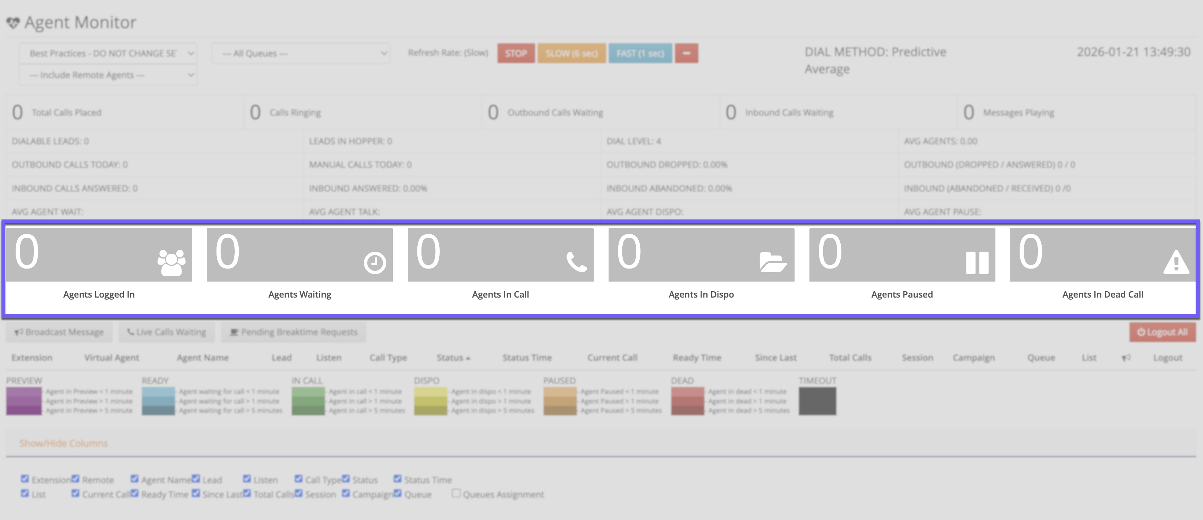Open Pending Breaktime Requests tab

(294, 332)
